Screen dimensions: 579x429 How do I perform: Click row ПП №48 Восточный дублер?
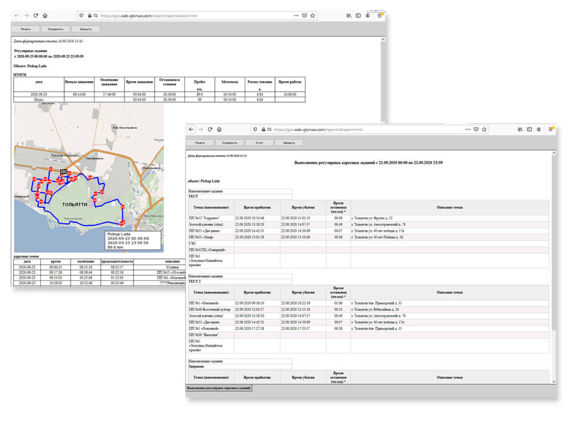tap(368, 309)
